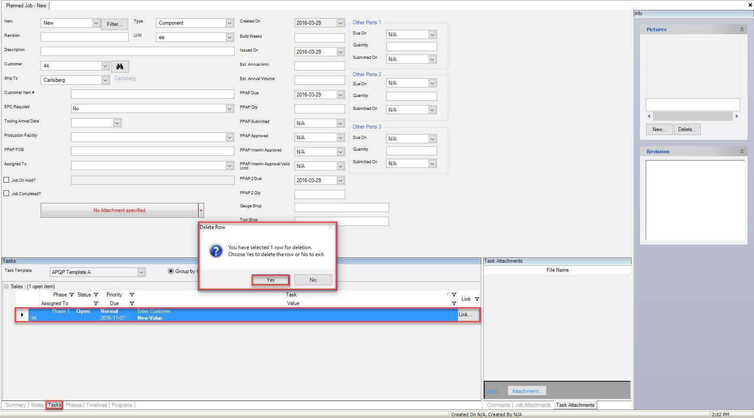Click the question mark icon in dialog
Screen dimensions: 754x418
coord(216,251)
